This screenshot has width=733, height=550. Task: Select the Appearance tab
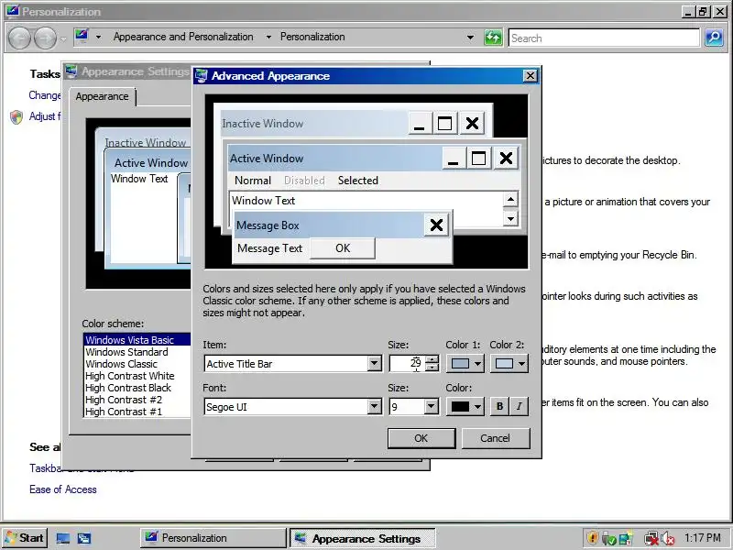(102, 96)
